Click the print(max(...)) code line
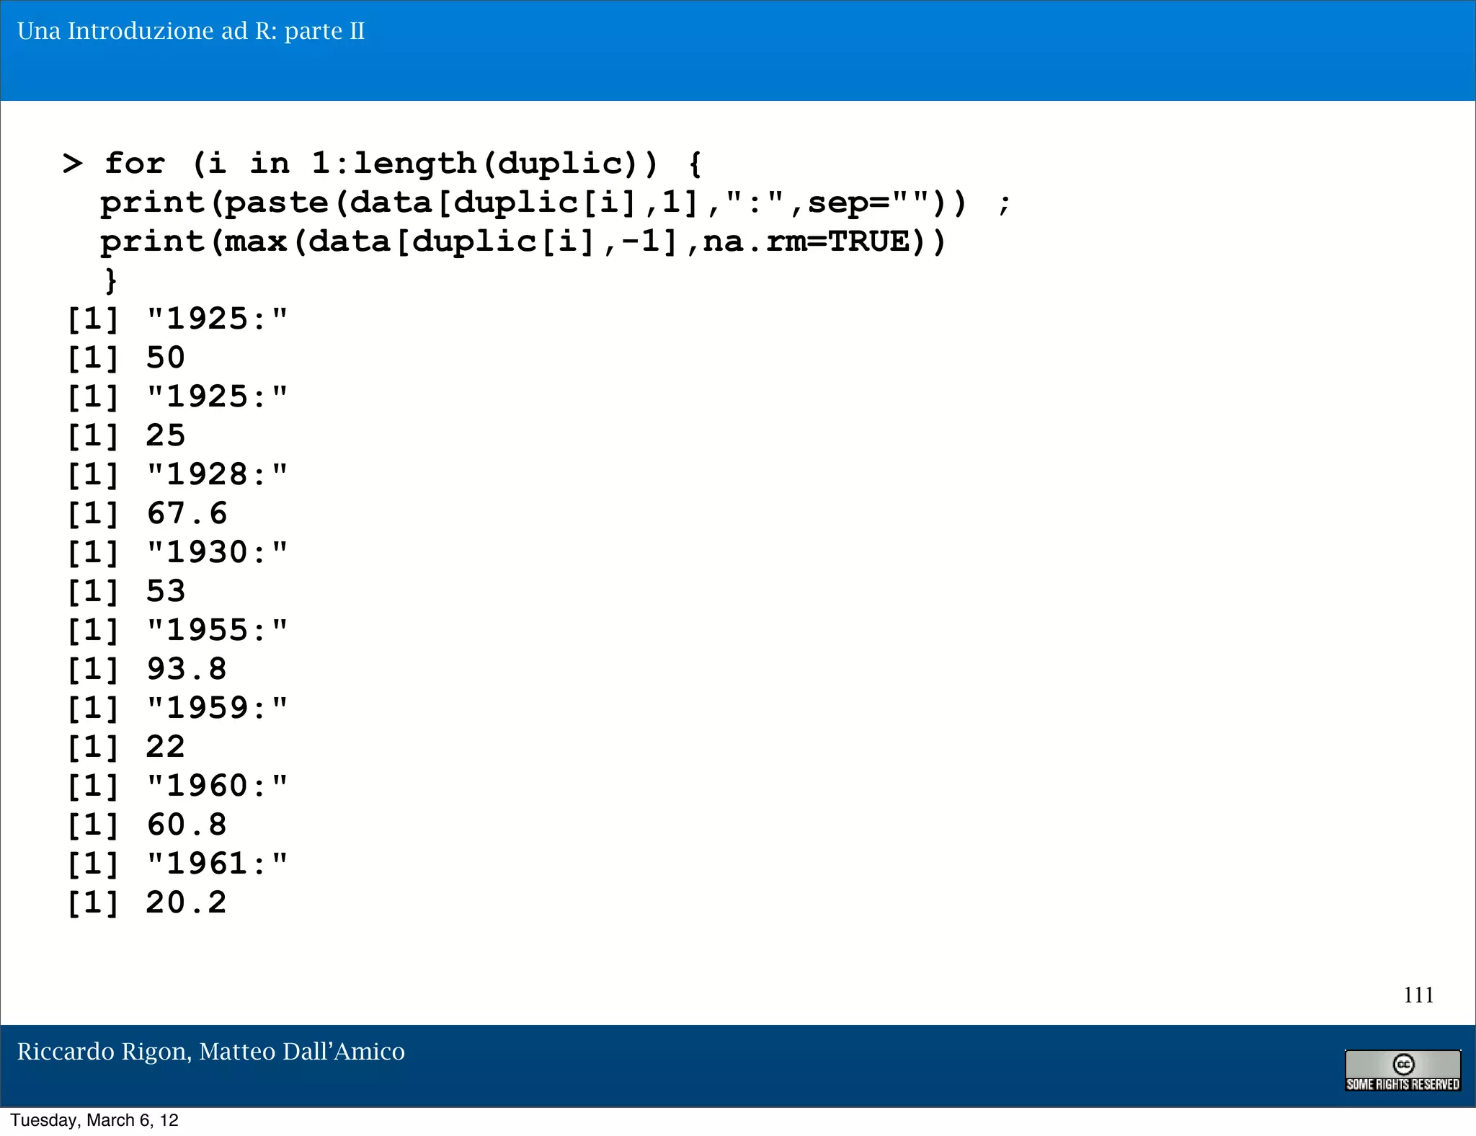The height and width of the screenshot is (1136, 1476). (x=523, y=241)
